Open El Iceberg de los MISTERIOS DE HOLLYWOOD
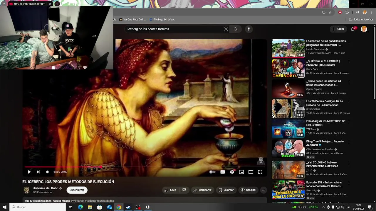Image resolution: width=376 pixels, height=211 pixels. (x=326, y=123)
